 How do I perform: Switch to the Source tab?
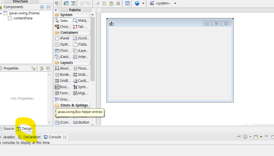(x=7, y=129)
